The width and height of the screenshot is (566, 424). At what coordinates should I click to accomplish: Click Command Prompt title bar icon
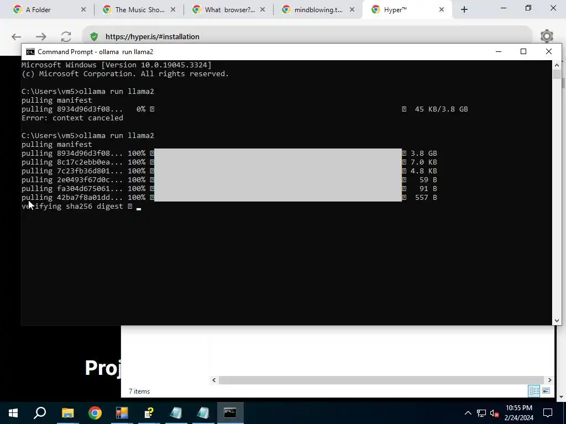pos(30,52)
